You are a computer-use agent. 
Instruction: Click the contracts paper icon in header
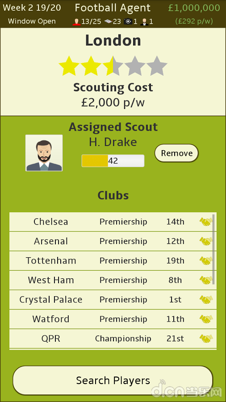pos(108,21)
